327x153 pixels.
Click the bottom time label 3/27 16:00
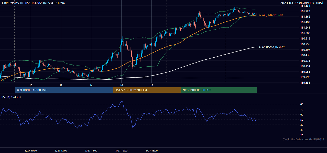click(121, 151)
